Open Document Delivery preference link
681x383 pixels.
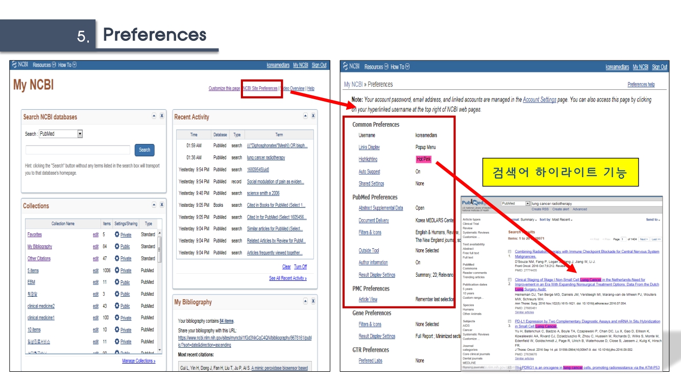pos(374,220)
